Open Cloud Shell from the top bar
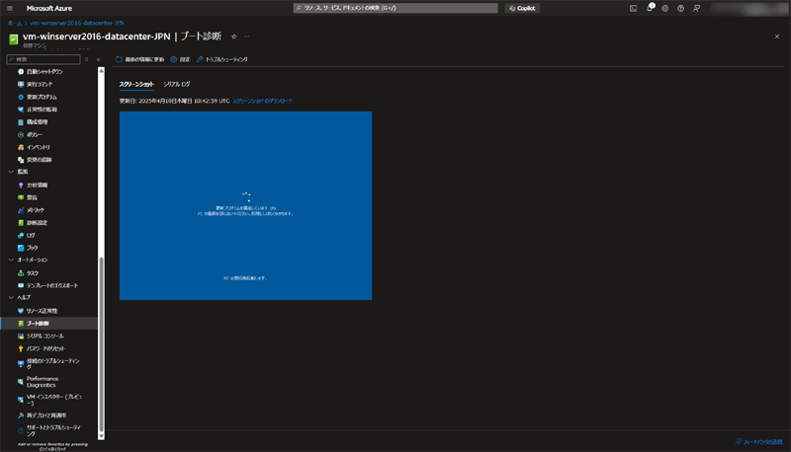Viewport: 791px width, 452px height. coord(633,8)
